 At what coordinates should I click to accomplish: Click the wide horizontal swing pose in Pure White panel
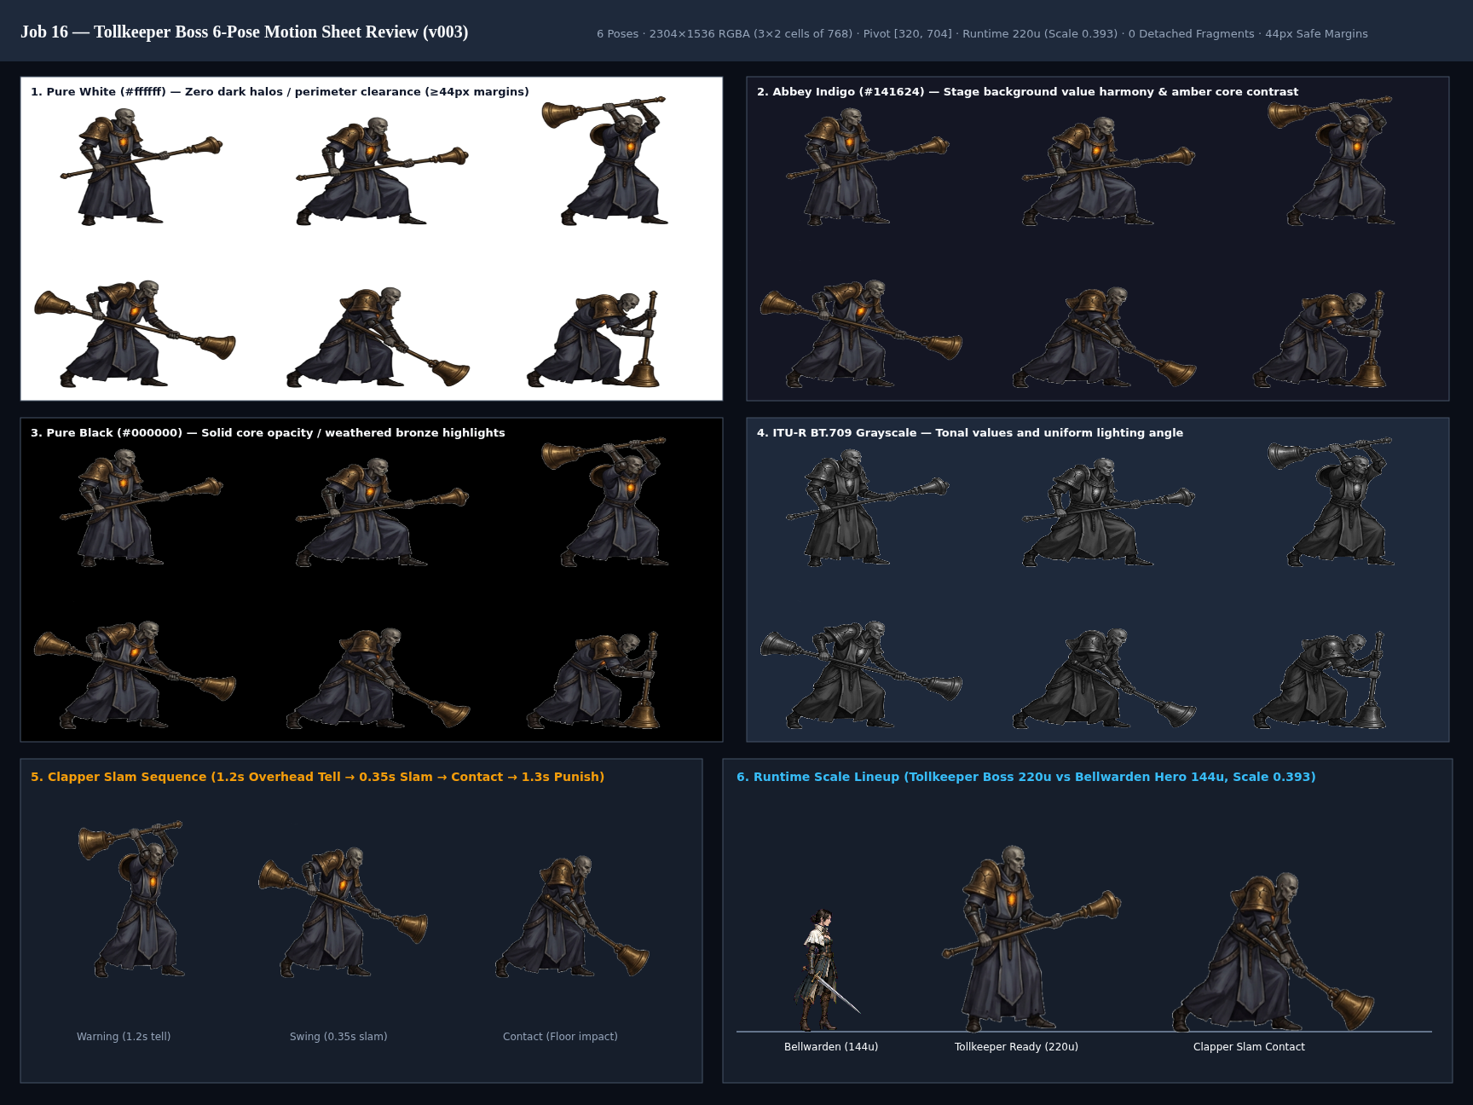click(135, 333)
